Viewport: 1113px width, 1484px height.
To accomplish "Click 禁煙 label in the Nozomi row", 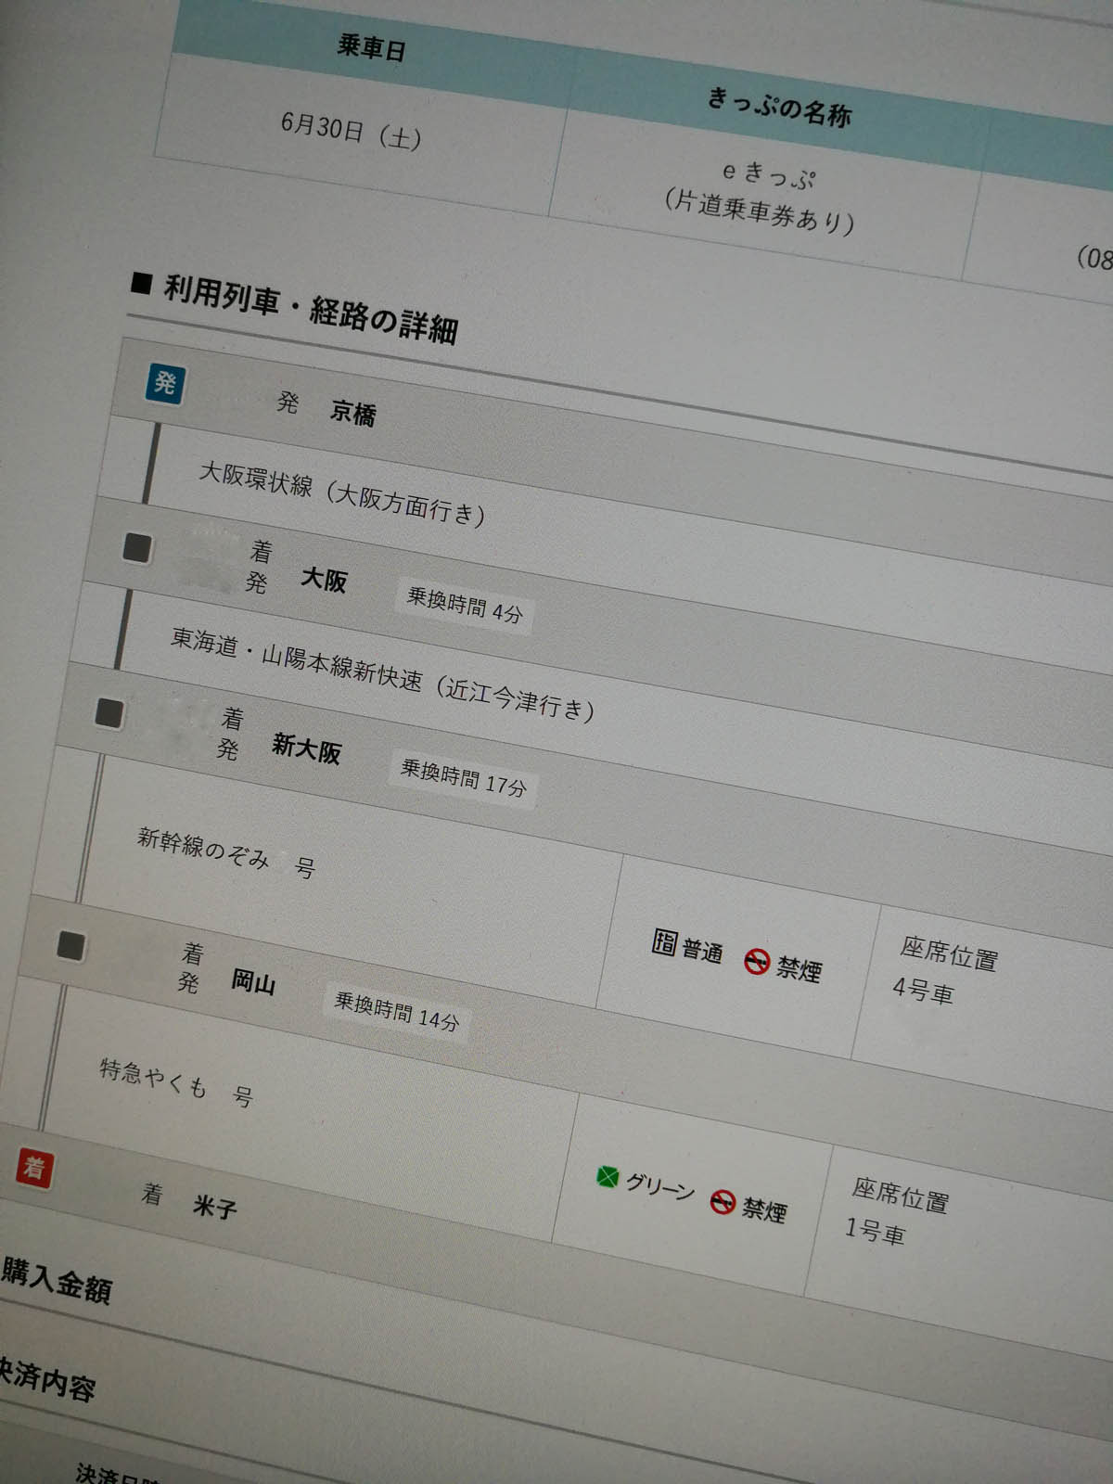I will tap(799, 970).
